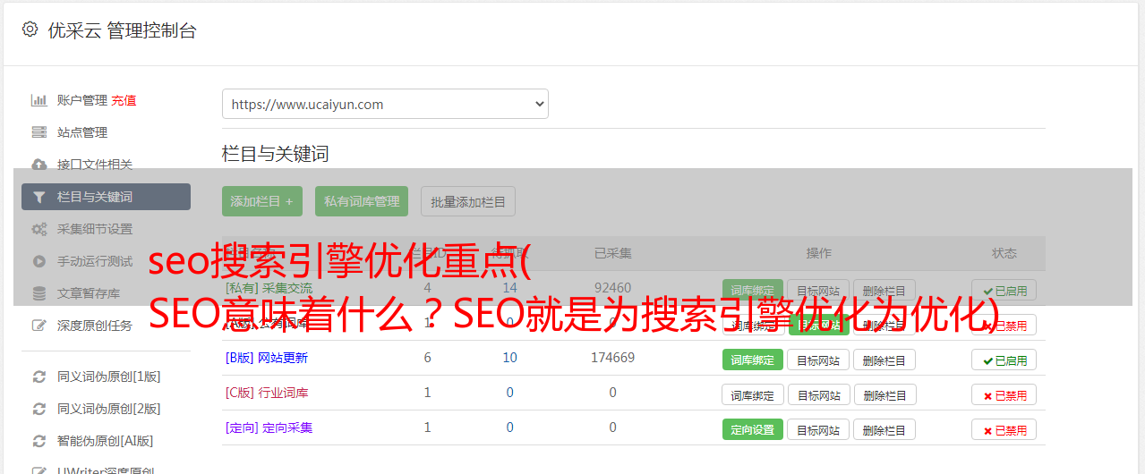The width and height of the screenshot is (1145, 474).
Task: Click the cloud upload icon for 接口文件相关
Action: 38,165
